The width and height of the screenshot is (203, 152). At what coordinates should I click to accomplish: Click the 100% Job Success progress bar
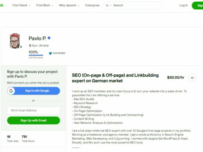[36, 55]
